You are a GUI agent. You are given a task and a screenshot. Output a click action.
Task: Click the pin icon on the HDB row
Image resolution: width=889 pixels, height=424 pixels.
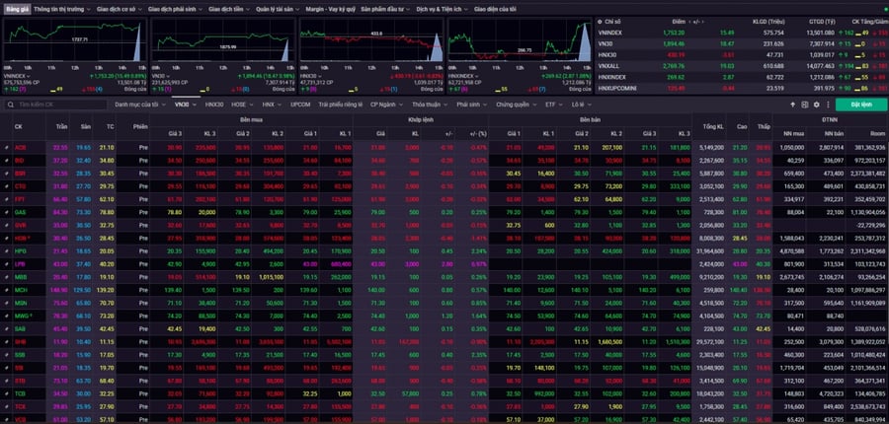point(7,239)
